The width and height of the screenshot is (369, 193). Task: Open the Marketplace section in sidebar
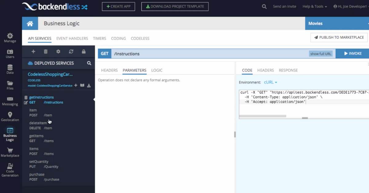10,152
